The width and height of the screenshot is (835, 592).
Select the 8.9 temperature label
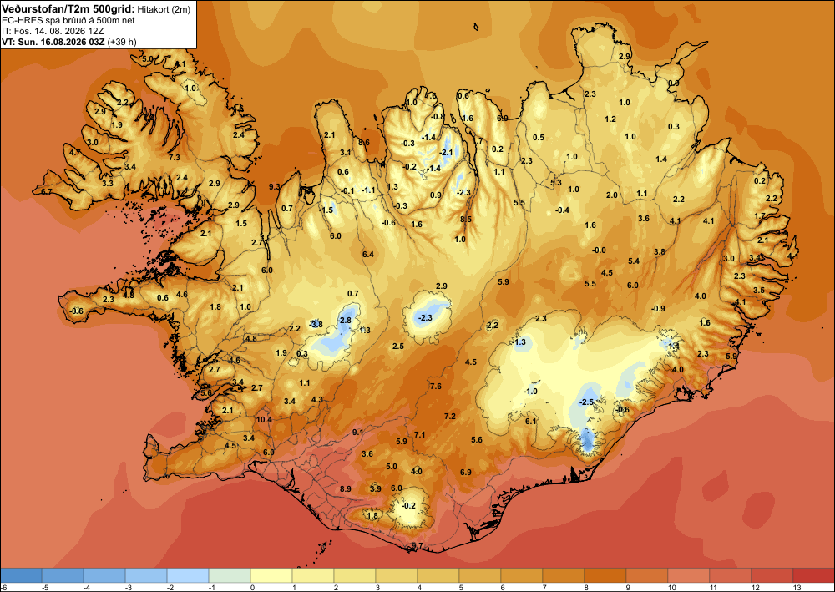[x=346, y=488]
